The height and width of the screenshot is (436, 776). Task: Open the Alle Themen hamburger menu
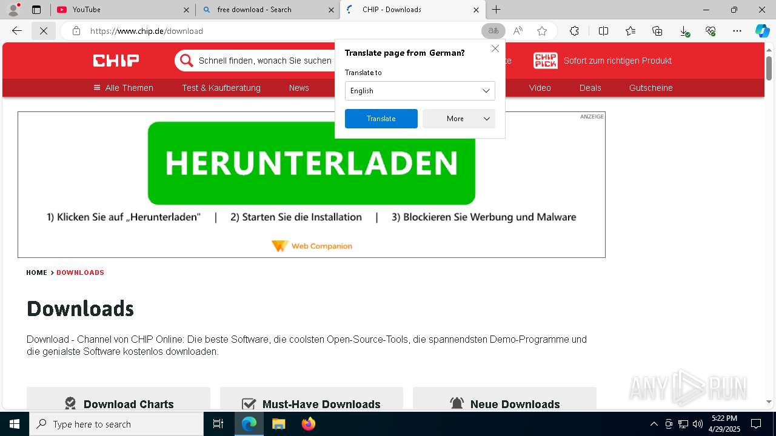[x=123, y=88]
